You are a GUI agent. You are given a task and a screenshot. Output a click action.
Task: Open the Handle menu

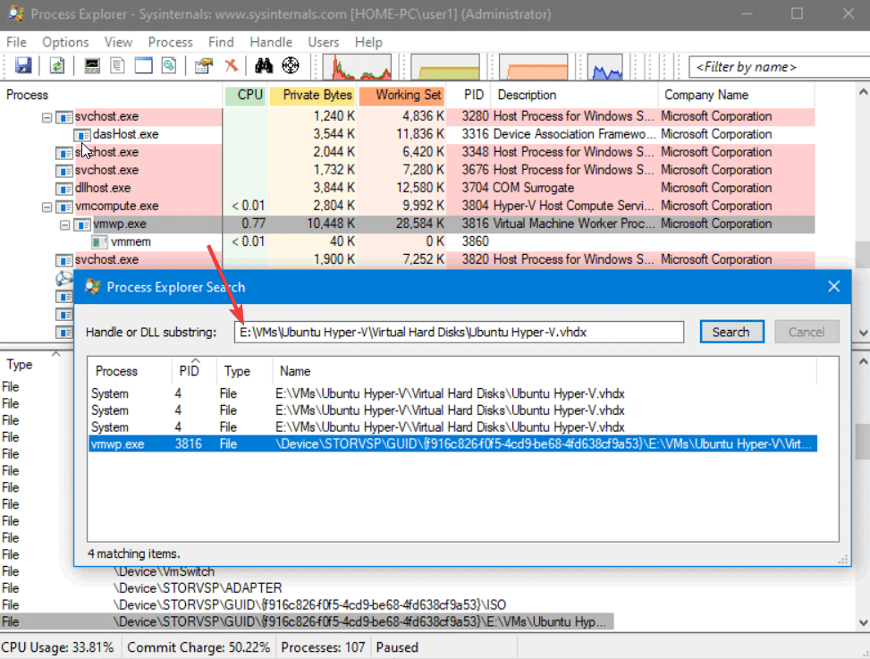coord(270,42)
